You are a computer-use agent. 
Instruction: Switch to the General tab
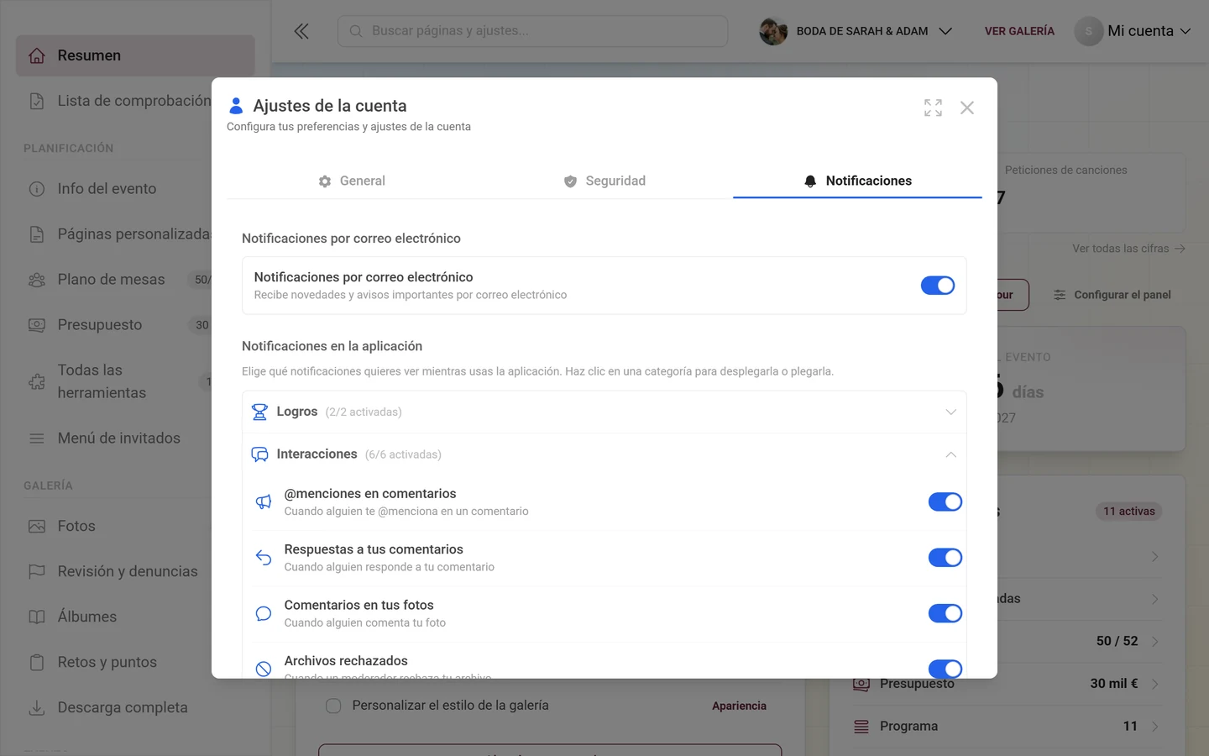tap(352, 181)
